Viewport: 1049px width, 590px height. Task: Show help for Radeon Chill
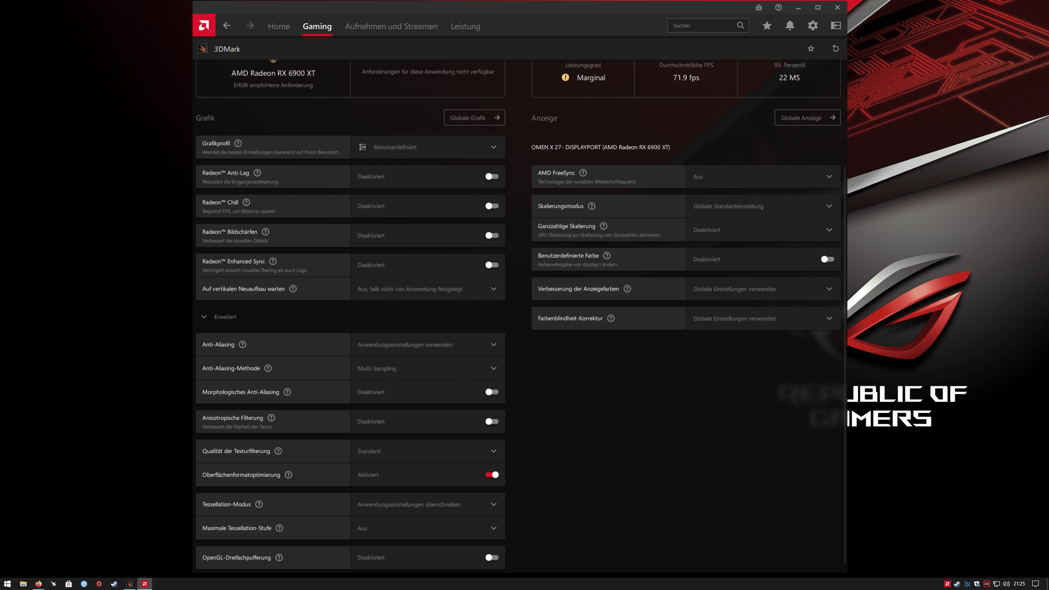246,202
